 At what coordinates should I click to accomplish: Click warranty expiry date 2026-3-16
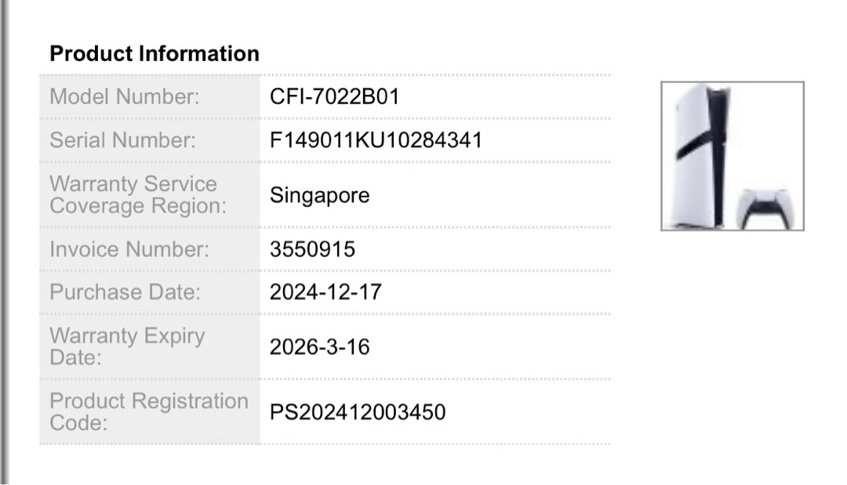(319, 346)
